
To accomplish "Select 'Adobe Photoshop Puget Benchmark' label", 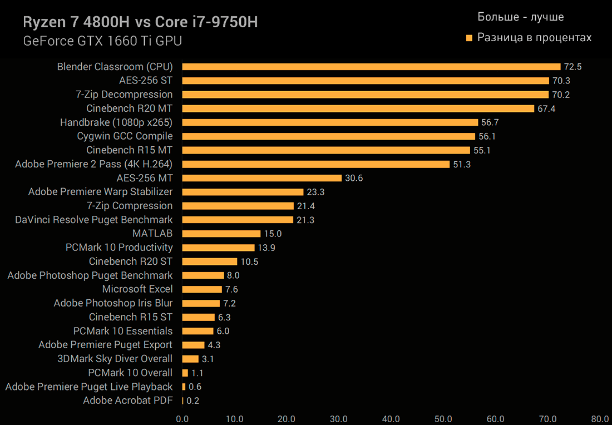I will (90, 275).
